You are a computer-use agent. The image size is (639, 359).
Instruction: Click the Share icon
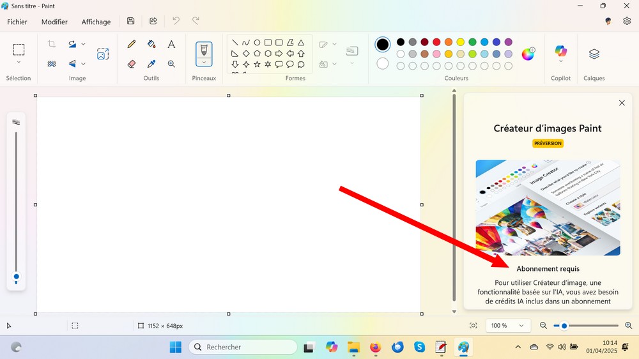click(153, 21)
